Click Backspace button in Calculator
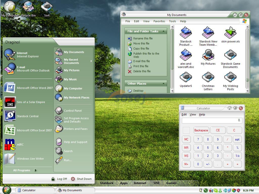259x194 pixels. point(201,130)
